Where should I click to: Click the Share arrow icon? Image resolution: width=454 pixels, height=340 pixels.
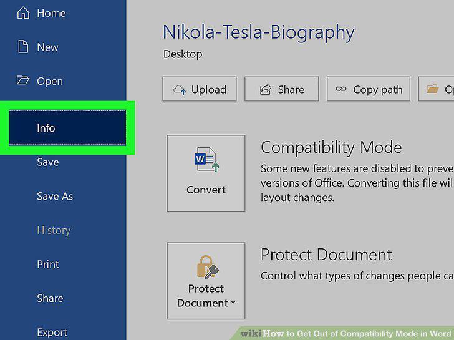pyautogui.click(x=266, y=89)
